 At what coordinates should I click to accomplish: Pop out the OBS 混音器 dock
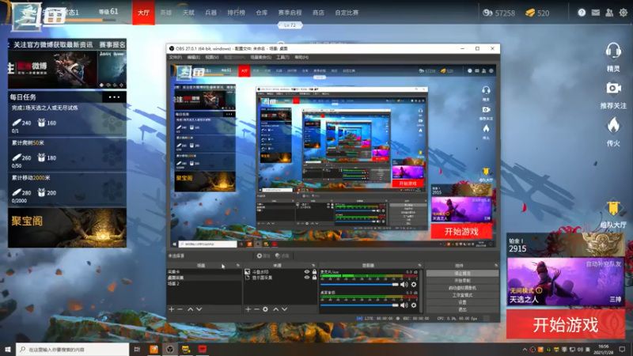pos(419,266)
